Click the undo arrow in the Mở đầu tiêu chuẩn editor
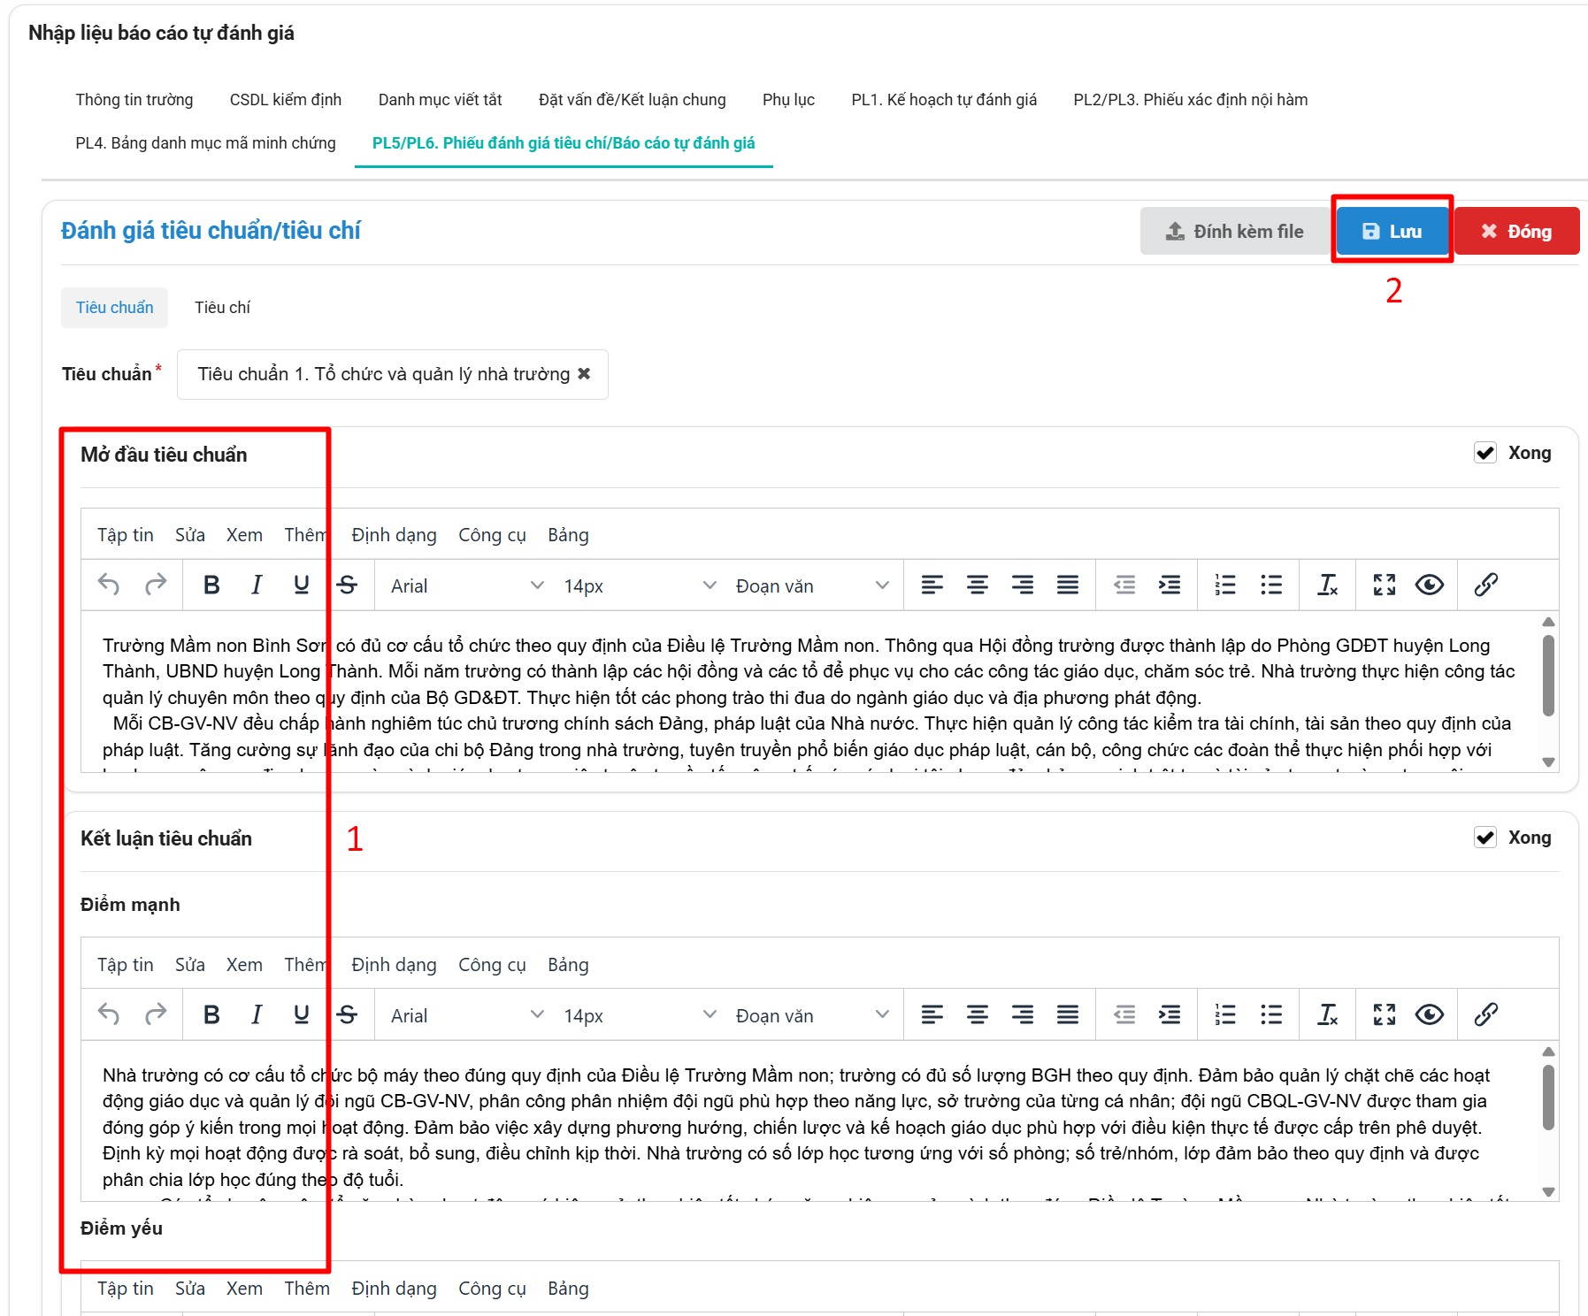This screenshot has width=1588, height=1316. 109,585
